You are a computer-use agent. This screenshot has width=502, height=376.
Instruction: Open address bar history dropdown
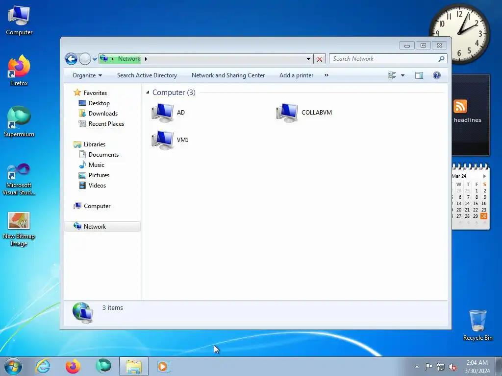308,59
